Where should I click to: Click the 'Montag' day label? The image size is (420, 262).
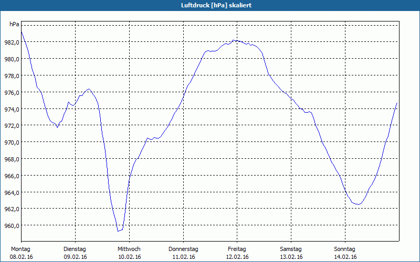(x=20, y=249)
